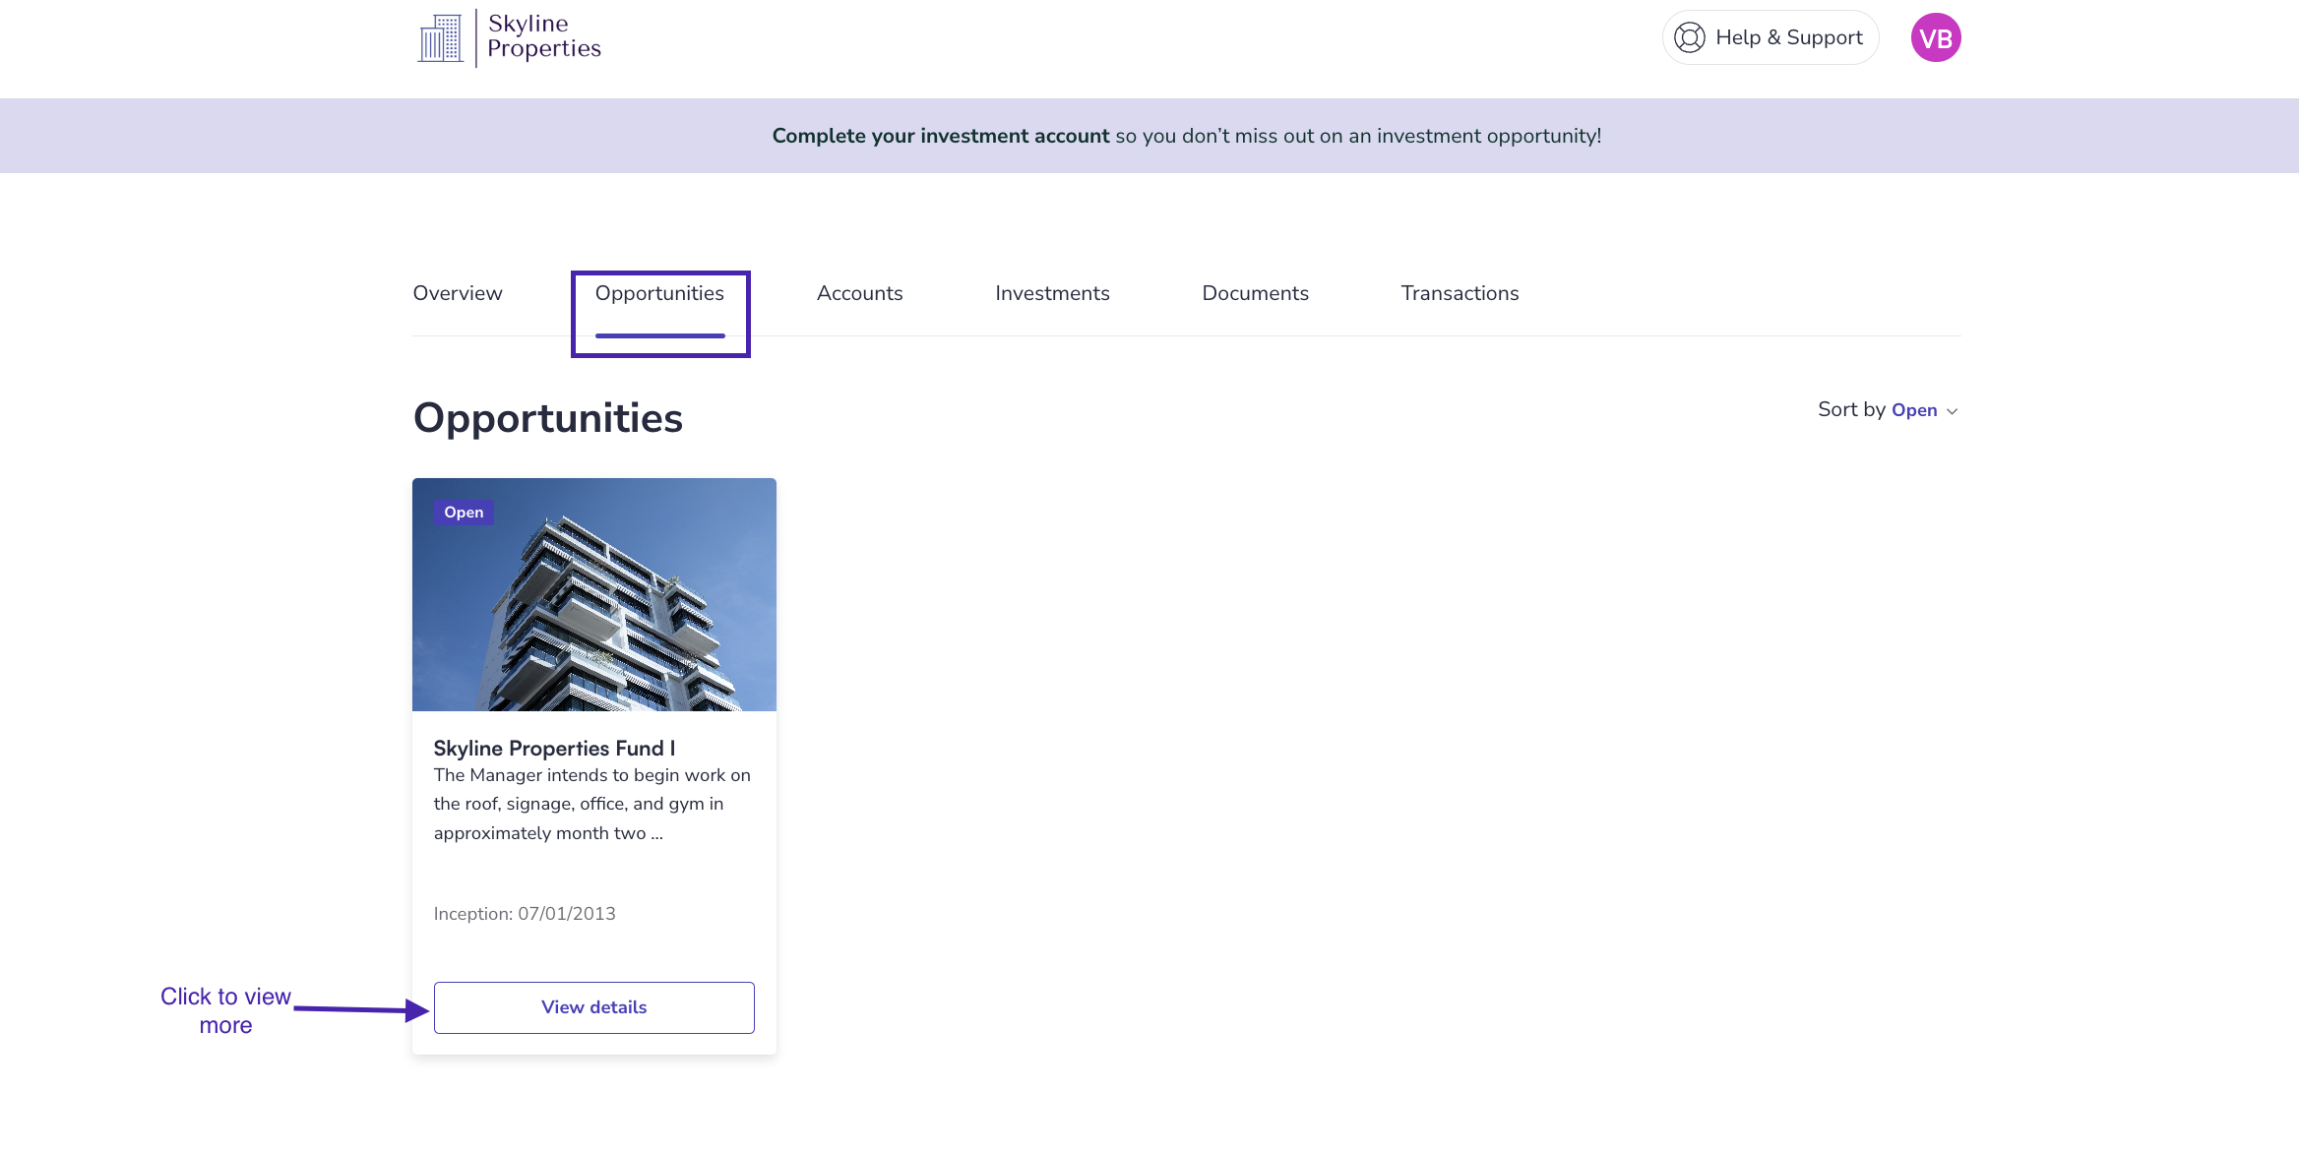Click the Inception: 07/01/2013 text
The width and height of the screenshot is (2299, 1151).
click(525, 914)
